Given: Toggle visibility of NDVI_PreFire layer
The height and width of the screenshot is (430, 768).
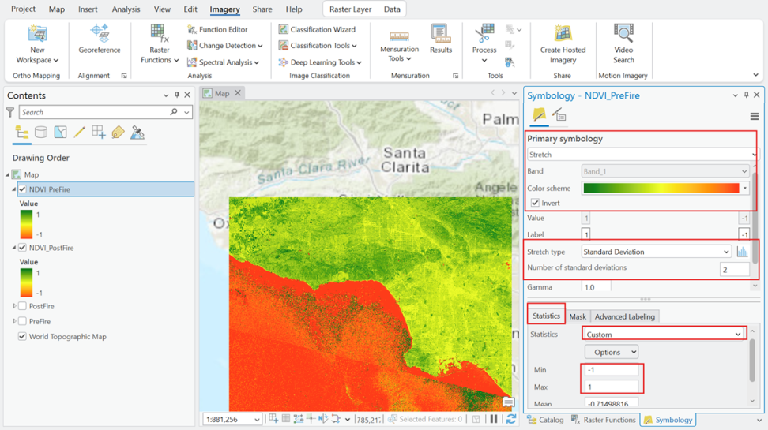Looking at the screenshot, I should [x=23, y=189].
